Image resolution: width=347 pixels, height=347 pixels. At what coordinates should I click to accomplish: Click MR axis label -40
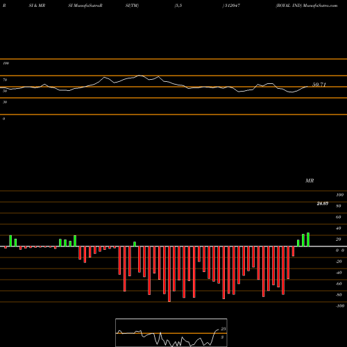[339, 273]
